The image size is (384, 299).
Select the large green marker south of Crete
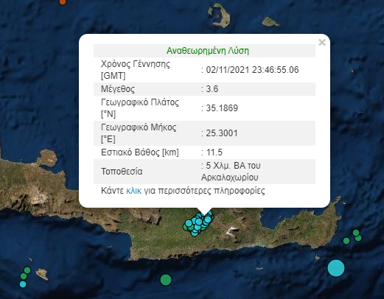click(x=166, y=280)
